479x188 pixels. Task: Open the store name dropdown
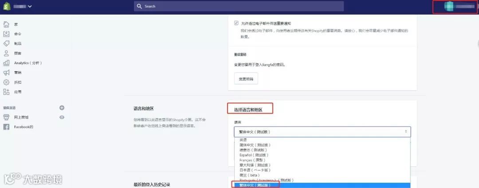[x=23, y=6]
